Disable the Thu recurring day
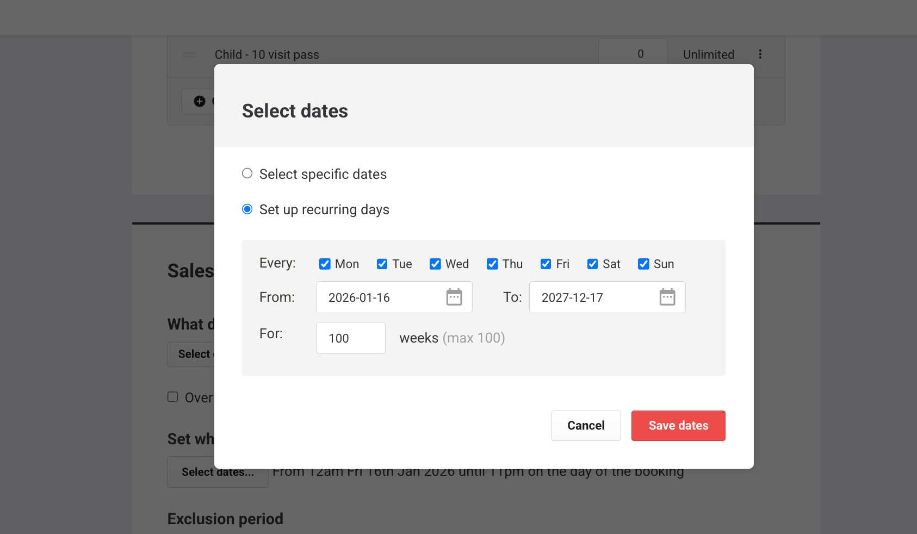This screenshot has height=534, width=917. click(x=492, y=264)
